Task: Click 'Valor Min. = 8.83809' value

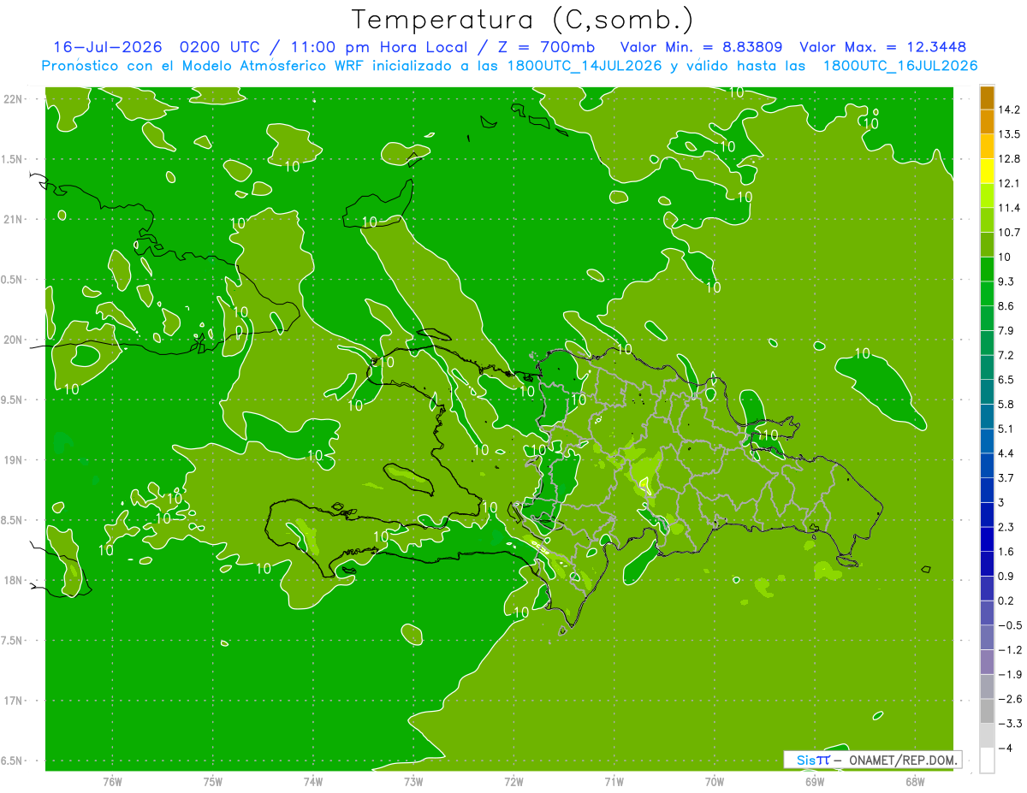Action: pyautogui.click(x=701, y=46)
